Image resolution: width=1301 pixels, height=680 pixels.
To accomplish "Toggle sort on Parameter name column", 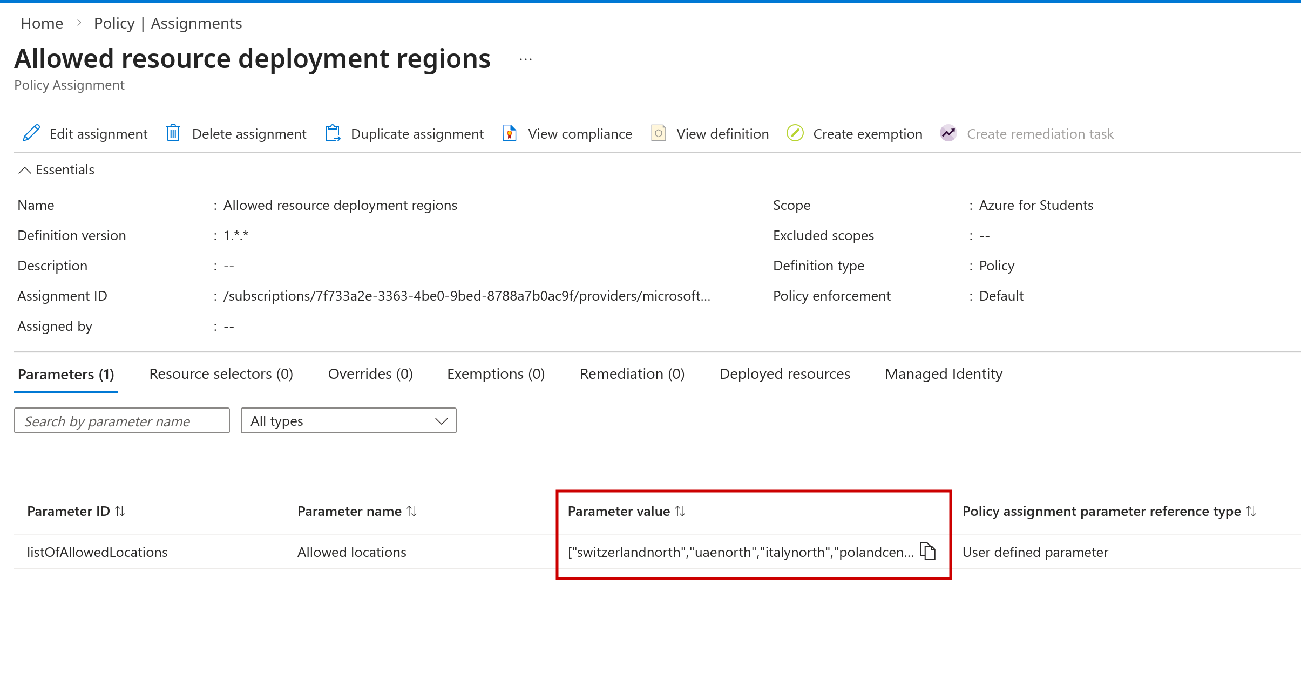I will [412, 511].
